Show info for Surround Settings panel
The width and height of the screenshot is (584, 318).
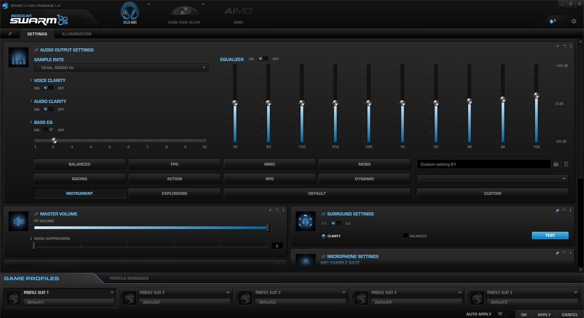(570, 211)
